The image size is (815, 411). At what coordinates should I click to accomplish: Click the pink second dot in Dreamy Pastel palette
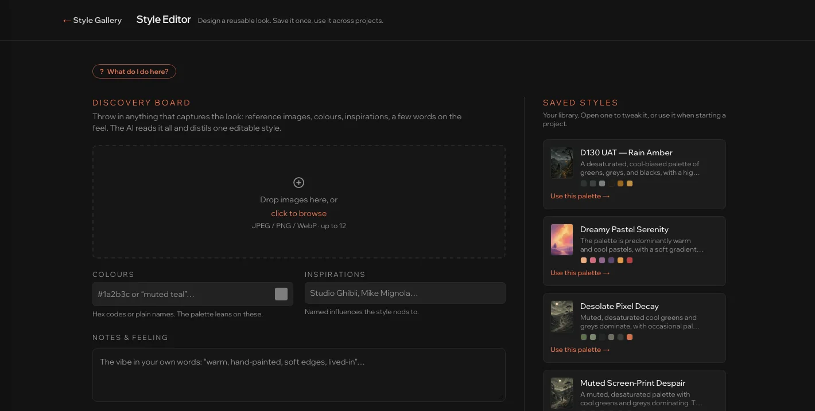(593, 260)
